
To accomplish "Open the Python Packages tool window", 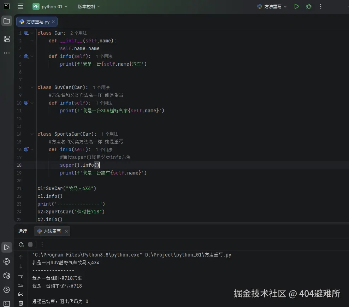I will 7,276.
